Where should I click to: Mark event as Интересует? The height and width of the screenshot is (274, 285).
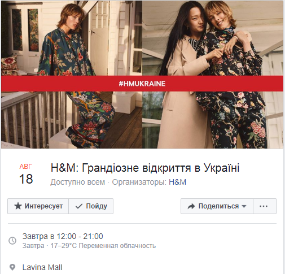38,206
